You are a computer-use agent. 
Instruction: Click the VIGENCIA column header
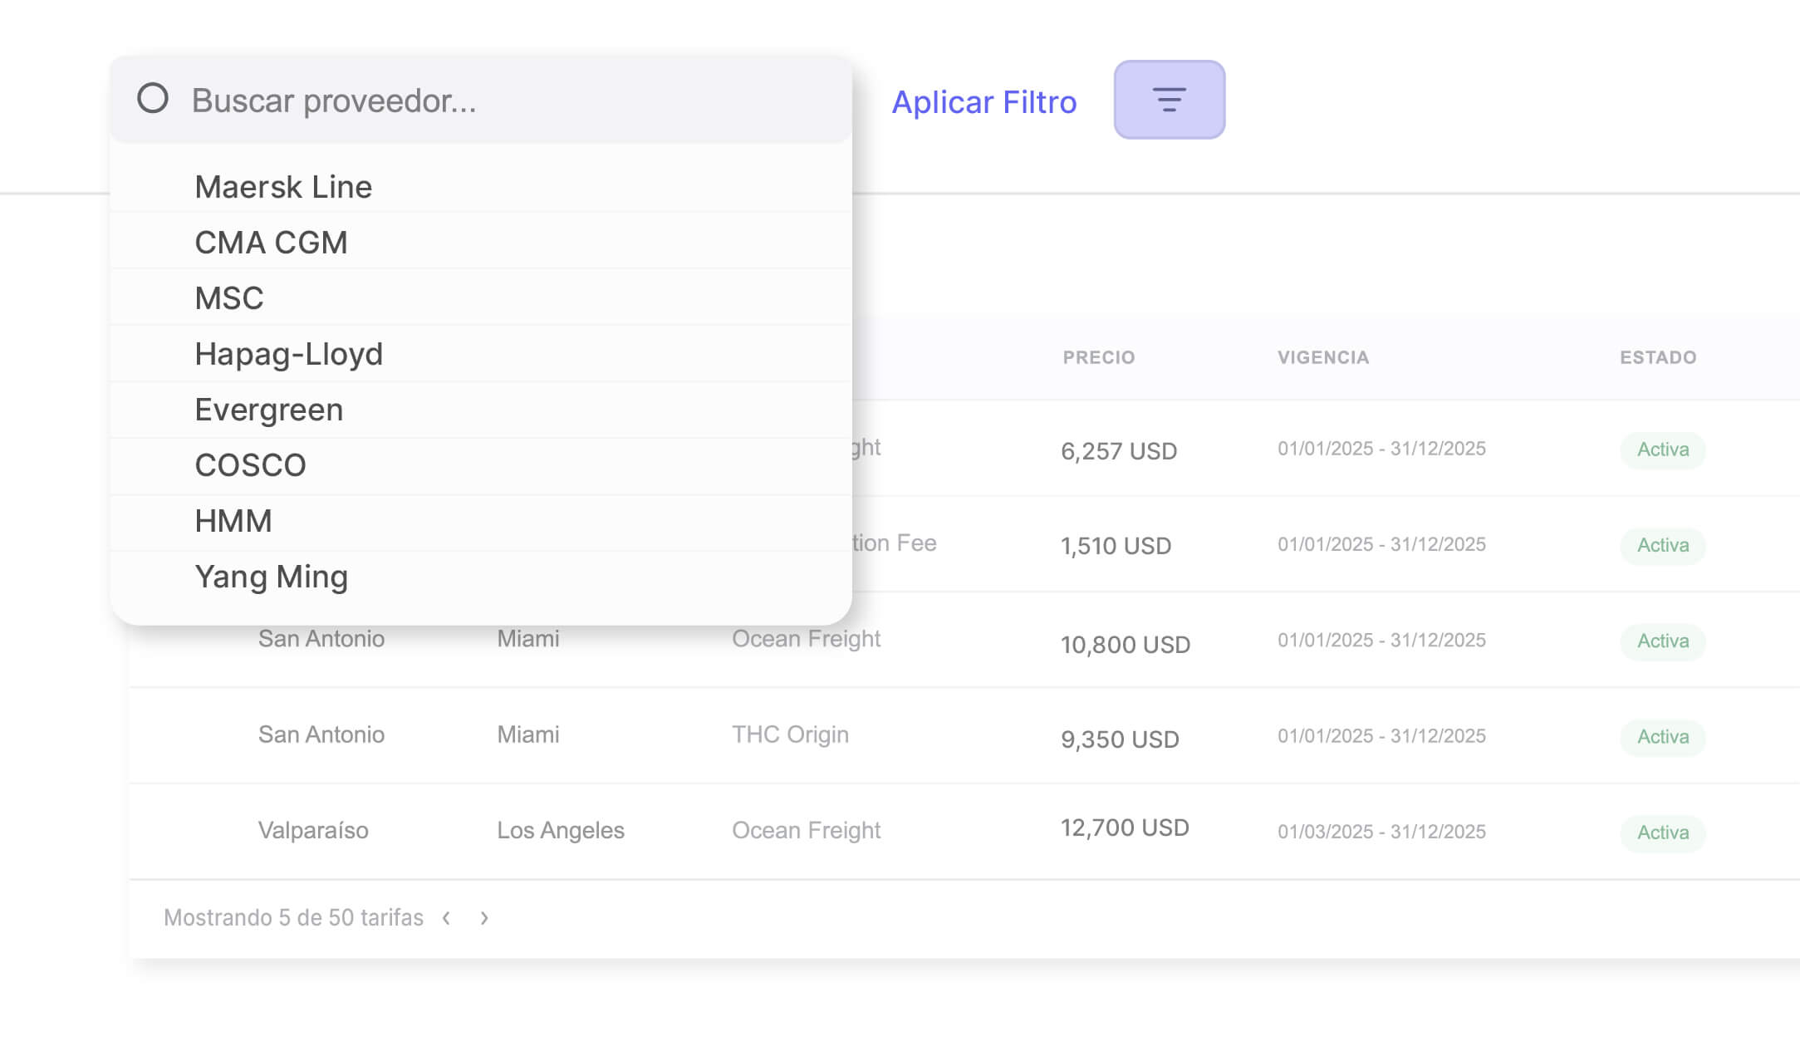(1322, 357)
